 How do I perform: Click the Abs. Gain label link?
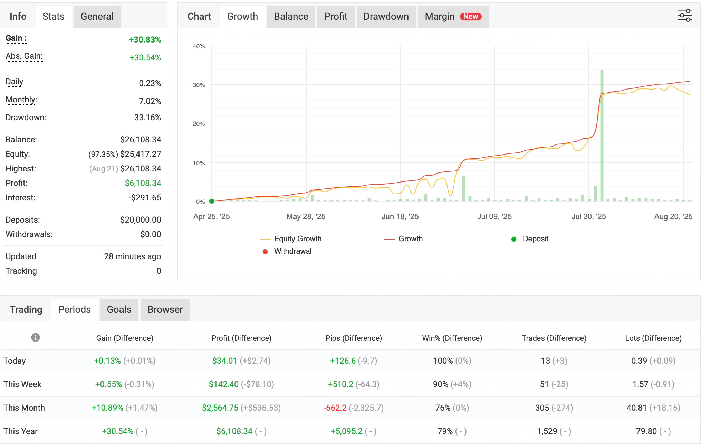(x=24, y=56)
